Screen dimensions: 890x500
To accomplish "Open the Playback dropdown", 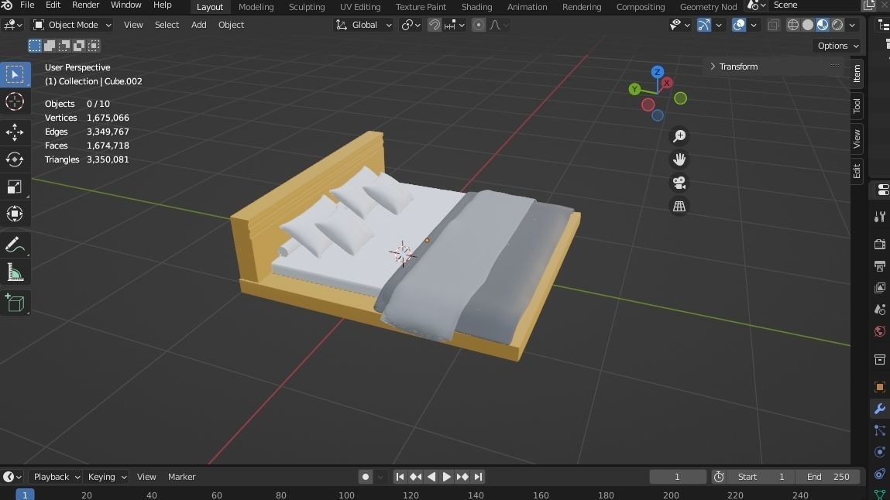I will coord(56,477).
